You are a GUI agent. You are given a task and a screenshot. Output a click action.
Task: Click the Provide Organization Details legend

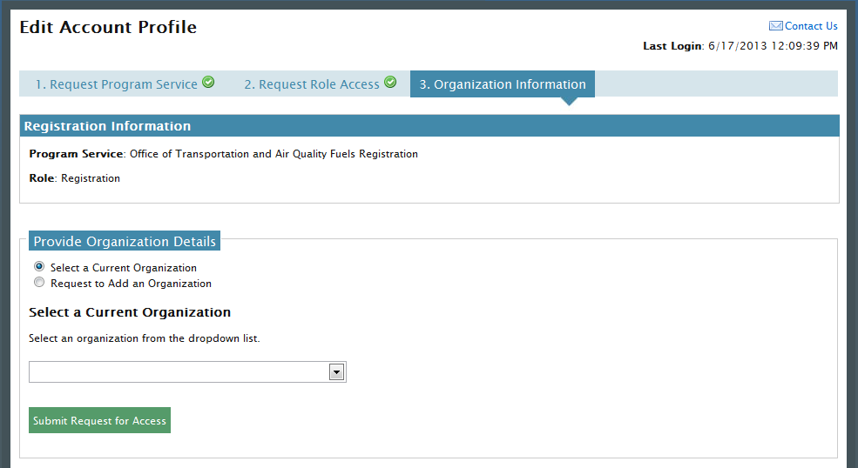coord(124,241)
